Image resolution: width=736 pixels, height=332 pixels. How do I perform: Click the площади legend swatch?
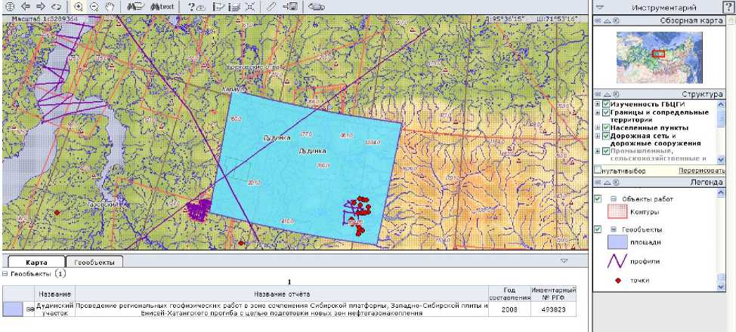617,242
